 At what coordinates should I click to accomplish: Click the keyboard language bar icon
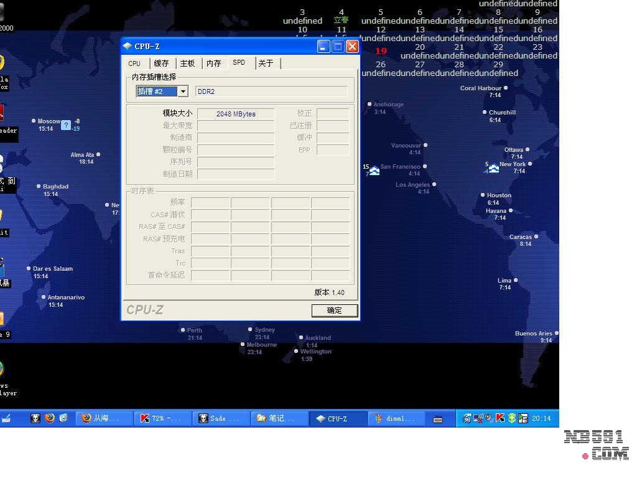click(x=438, y=419)
